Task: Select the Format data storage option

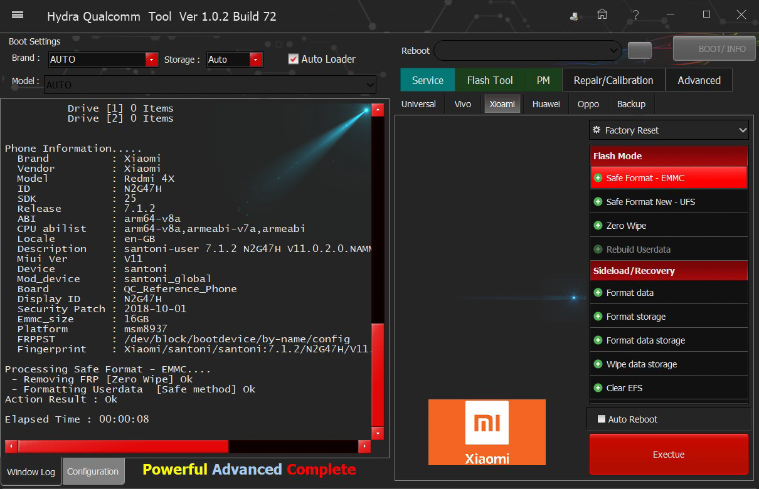Action: [669, 340]
